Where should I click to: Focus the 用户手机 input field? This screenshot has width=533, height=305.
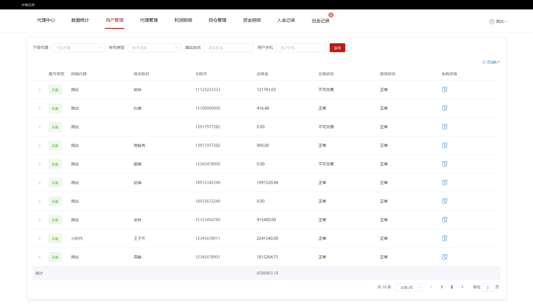[301, 48]
